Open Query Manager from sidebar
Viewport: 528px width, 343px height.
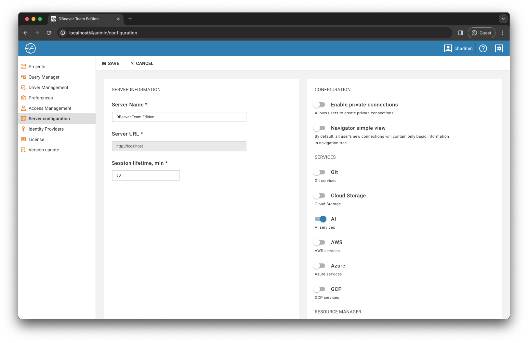coord(57,77)
